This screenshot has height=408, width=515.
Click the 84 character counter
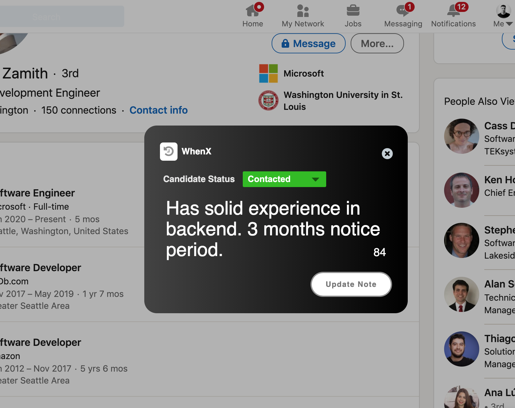coord(380,252)
